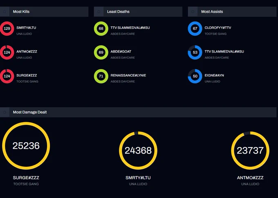Click the blue 50 assists ring
The height and width of the screenshot is (198, 278).
click(x=195, y=76)
